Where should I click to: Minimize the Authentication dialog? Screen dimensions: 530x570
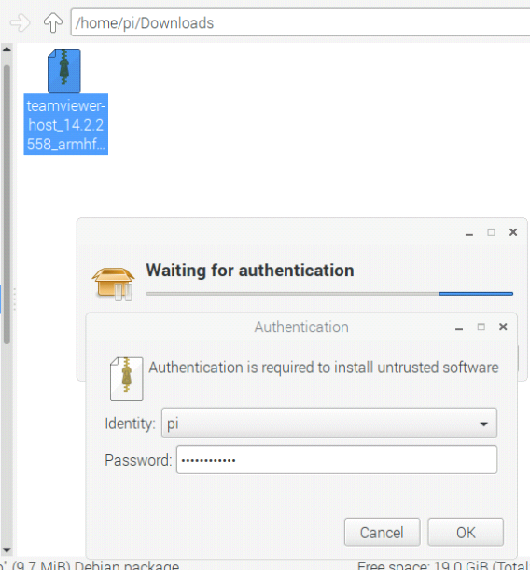[x=459, y=328]
